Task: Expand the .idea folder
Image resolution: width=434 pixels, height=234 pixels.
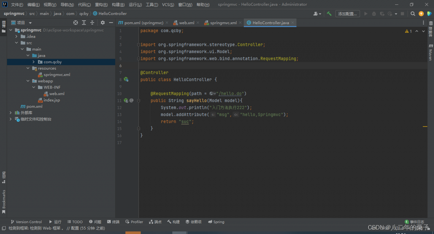Action: pos(16,37)
